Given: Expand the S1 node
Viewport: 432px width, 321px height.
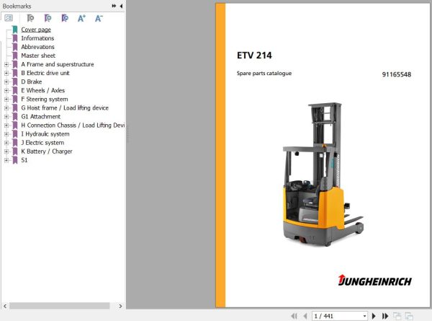Looking at the screenshot, I should click(6, 160).
